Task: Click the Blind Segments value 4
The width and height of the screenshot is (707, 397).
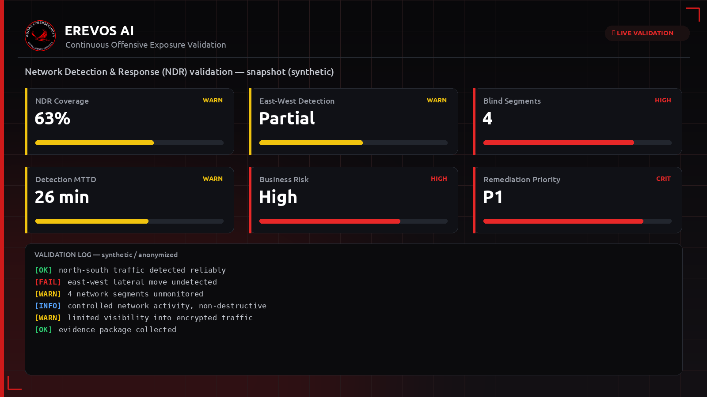Action: [487, 118]
